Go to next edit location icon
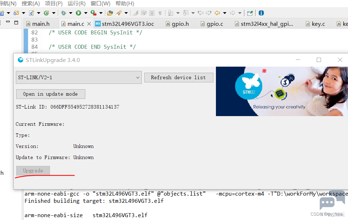Viewport: 348px width, 220px height. [209, 13]
